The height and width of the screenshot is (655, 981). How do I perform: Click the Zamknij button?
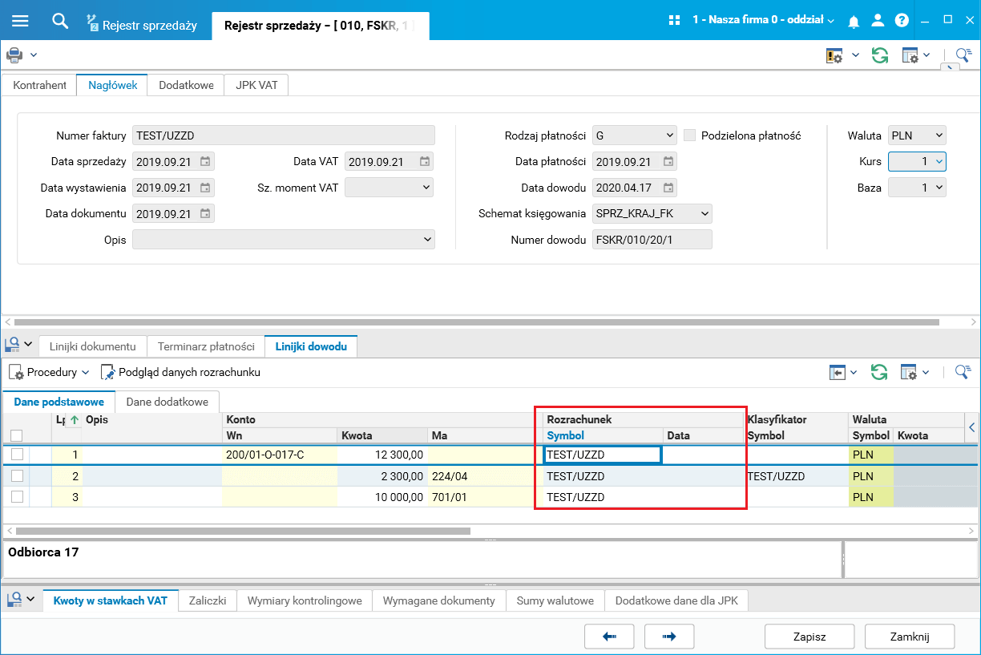pos(909,637)
